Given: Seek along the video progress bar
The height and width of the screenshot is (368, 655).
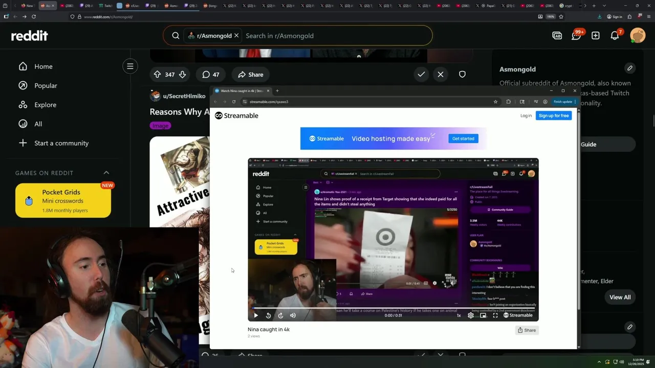Looking at the screenshot, I should tap(393, 309).
